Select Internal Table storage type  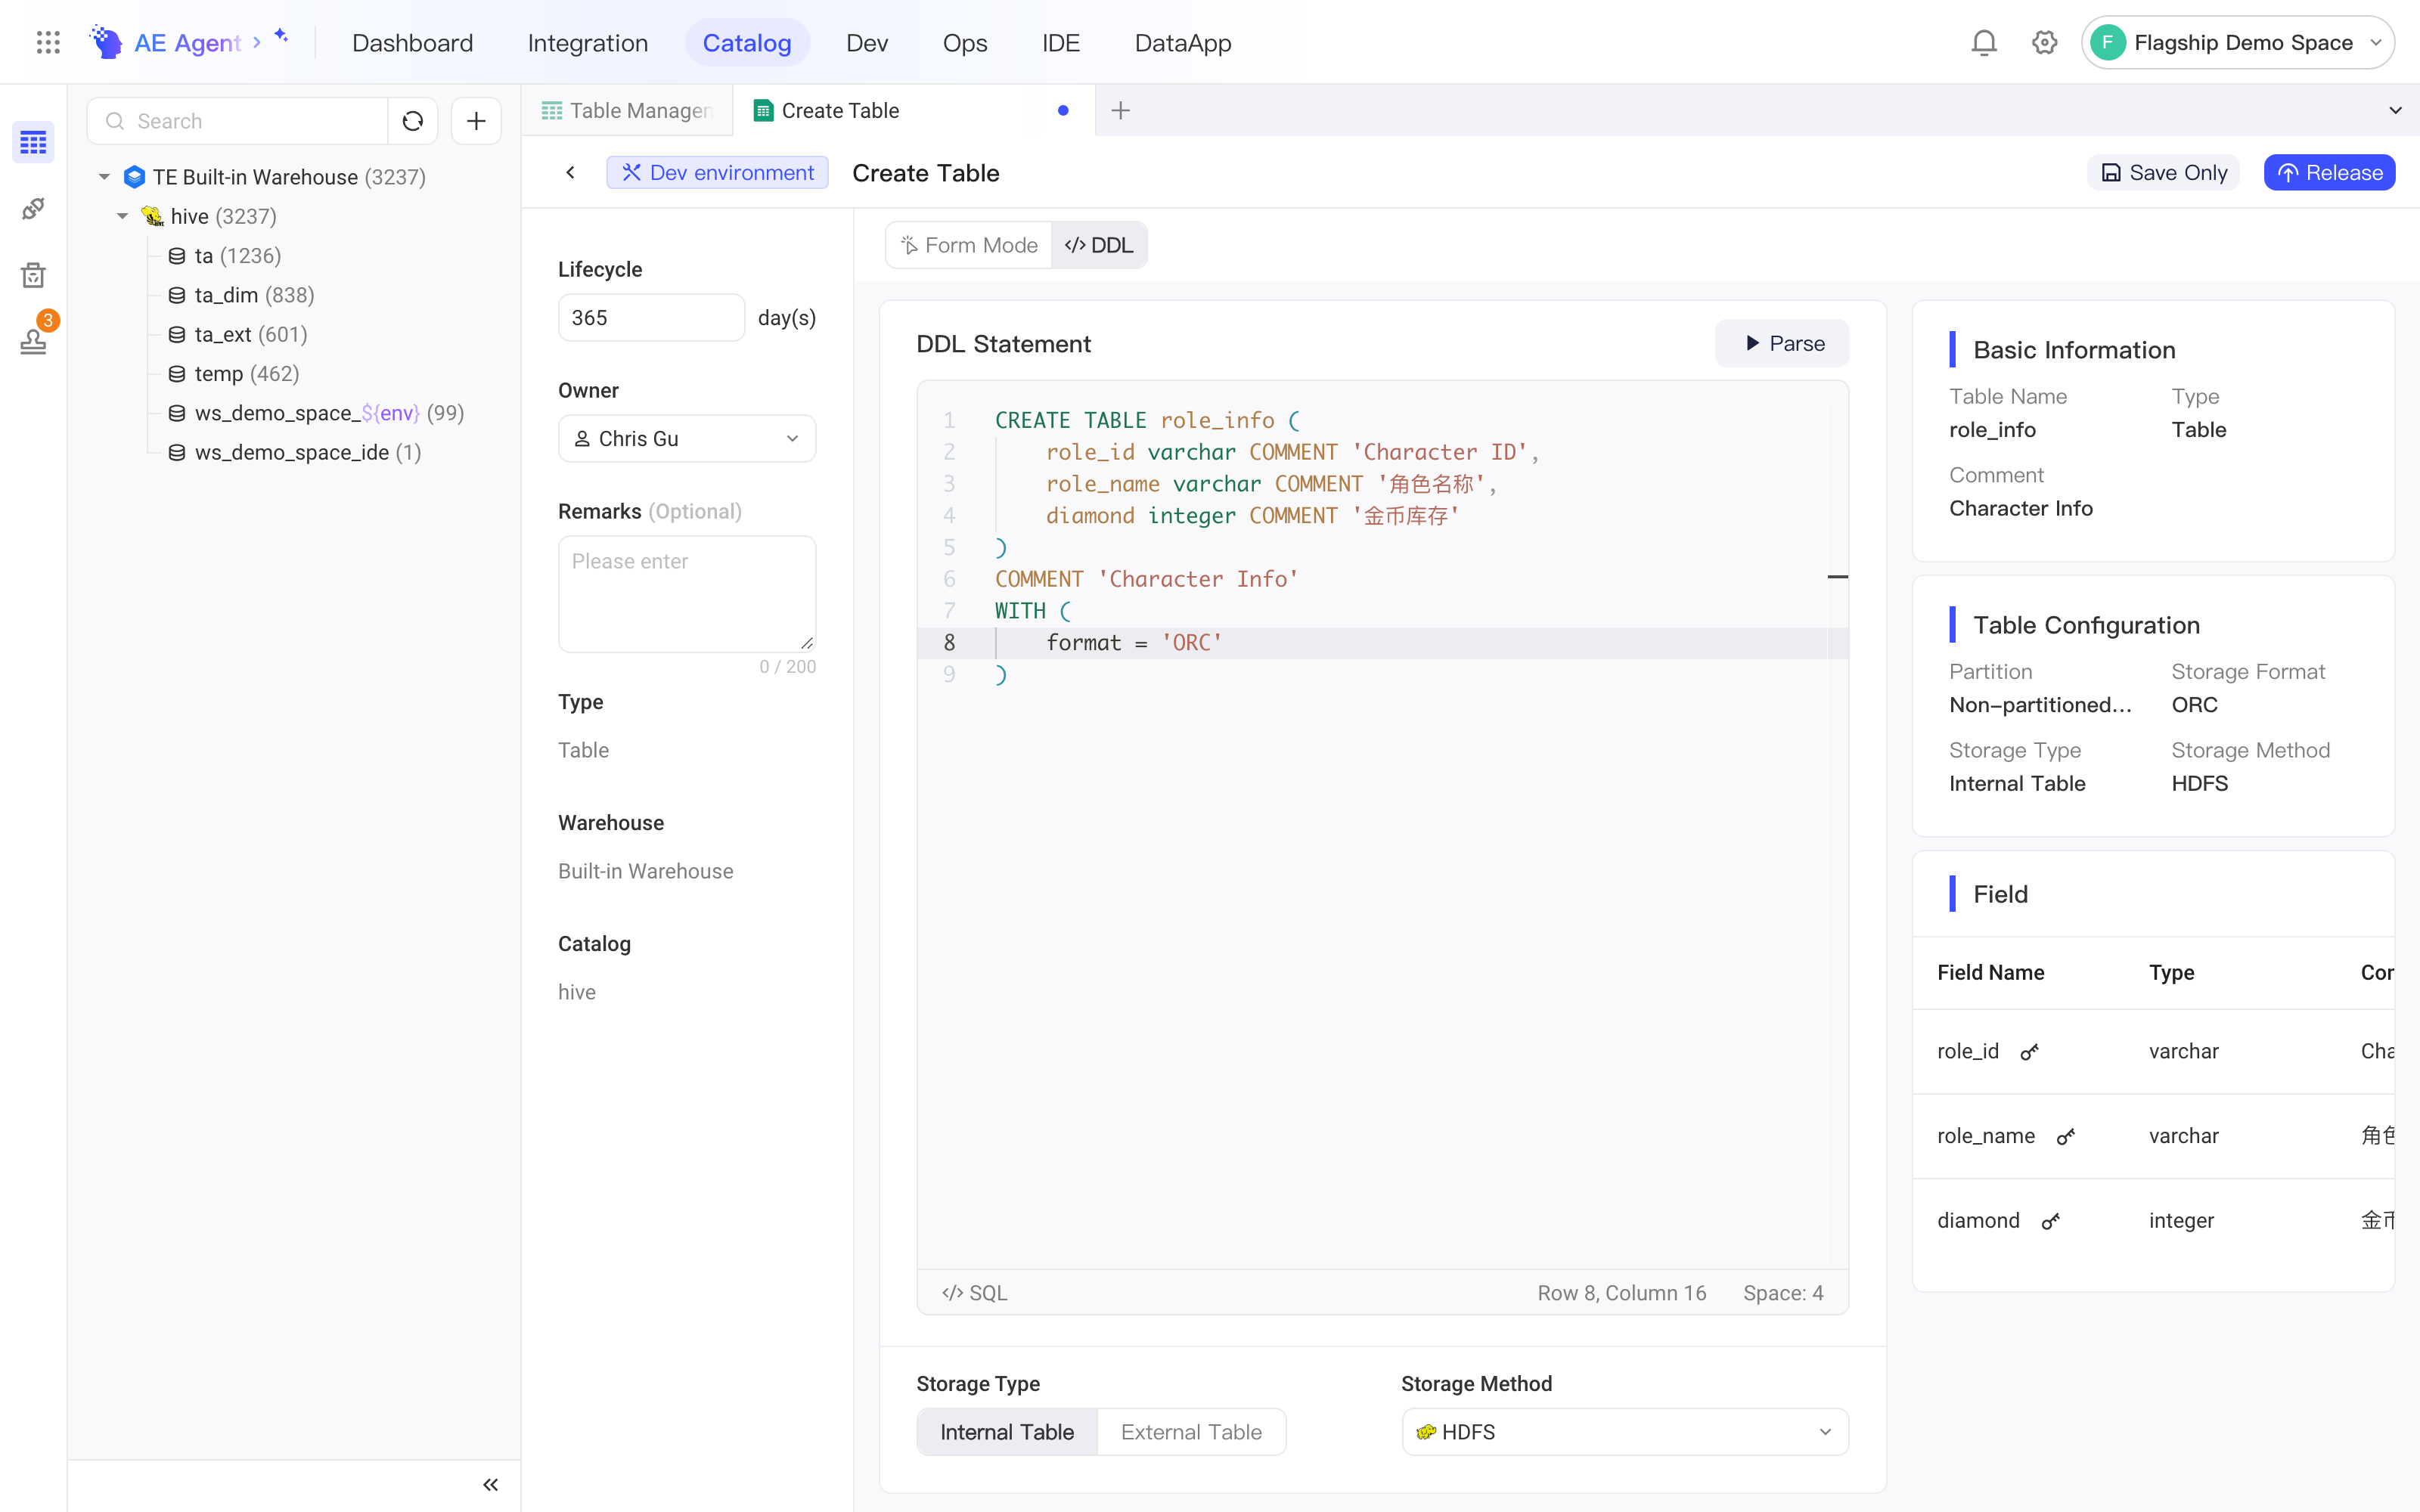pyautogui.click(x=1007, y=1432)
